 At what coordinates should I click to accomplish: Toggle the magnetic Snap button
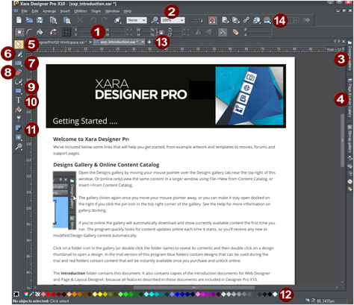pos(212,20)
